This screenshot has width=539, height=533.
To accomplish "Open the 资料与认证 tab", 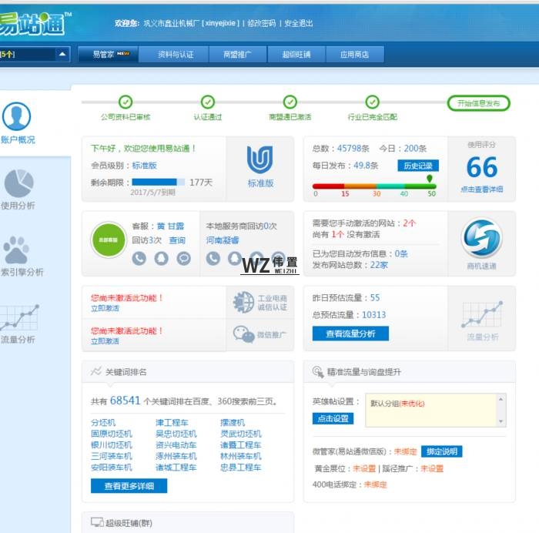I will point(174,55).
